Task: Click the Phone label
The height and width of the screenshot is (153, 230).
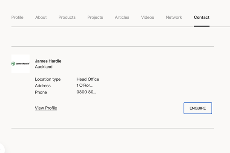Action: pyautogui.click(x=41, y=92)
